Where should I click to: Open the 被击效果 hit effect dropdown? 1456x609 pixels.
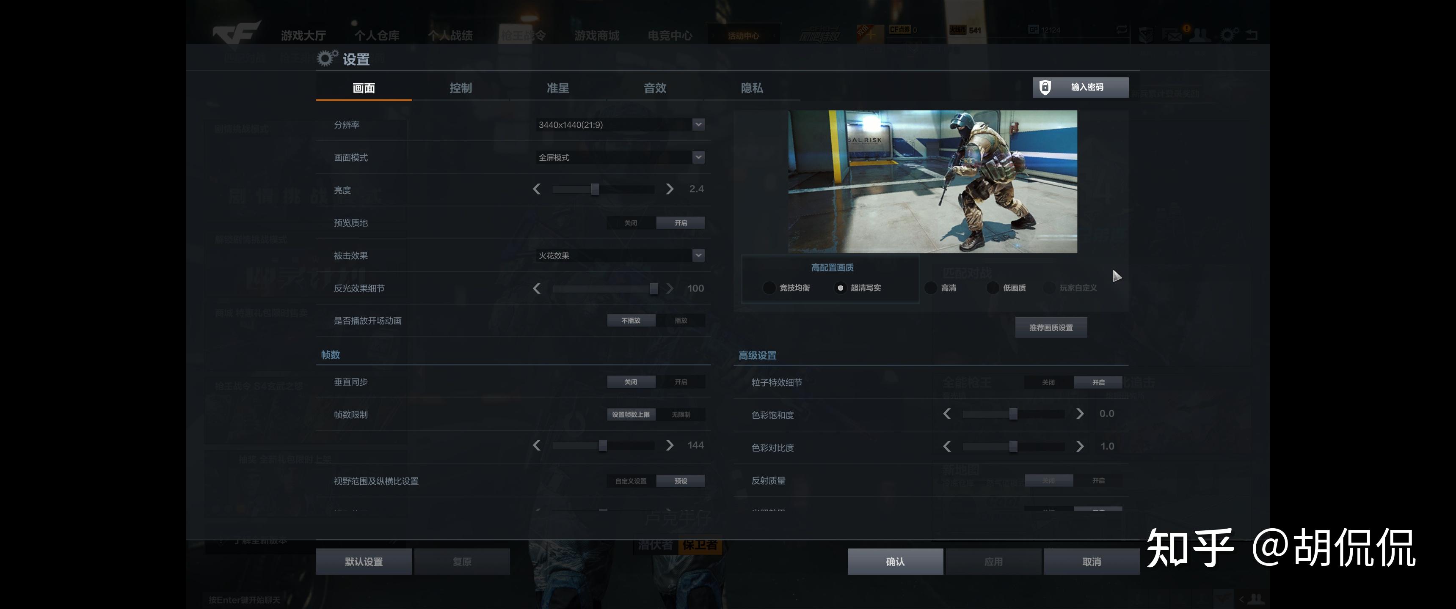(x=699, y=255)
